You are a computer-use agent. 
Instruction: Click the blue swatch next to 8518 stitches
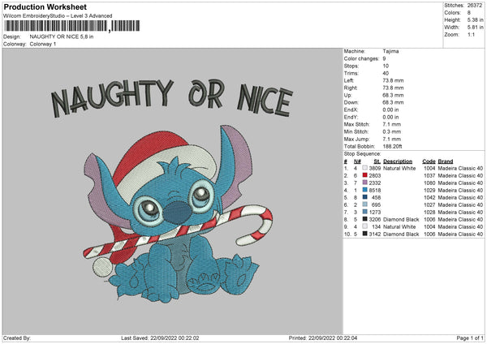(x=365, y=190)
